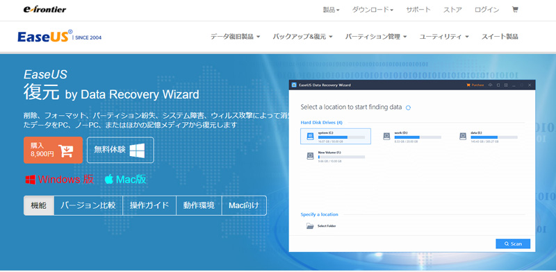Minimize the Data Recovery Wizard window

(514, 85)
